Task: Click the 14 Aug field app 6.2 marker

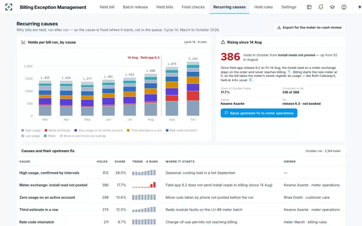Action: pyautogui.click(x=143, y=58)
